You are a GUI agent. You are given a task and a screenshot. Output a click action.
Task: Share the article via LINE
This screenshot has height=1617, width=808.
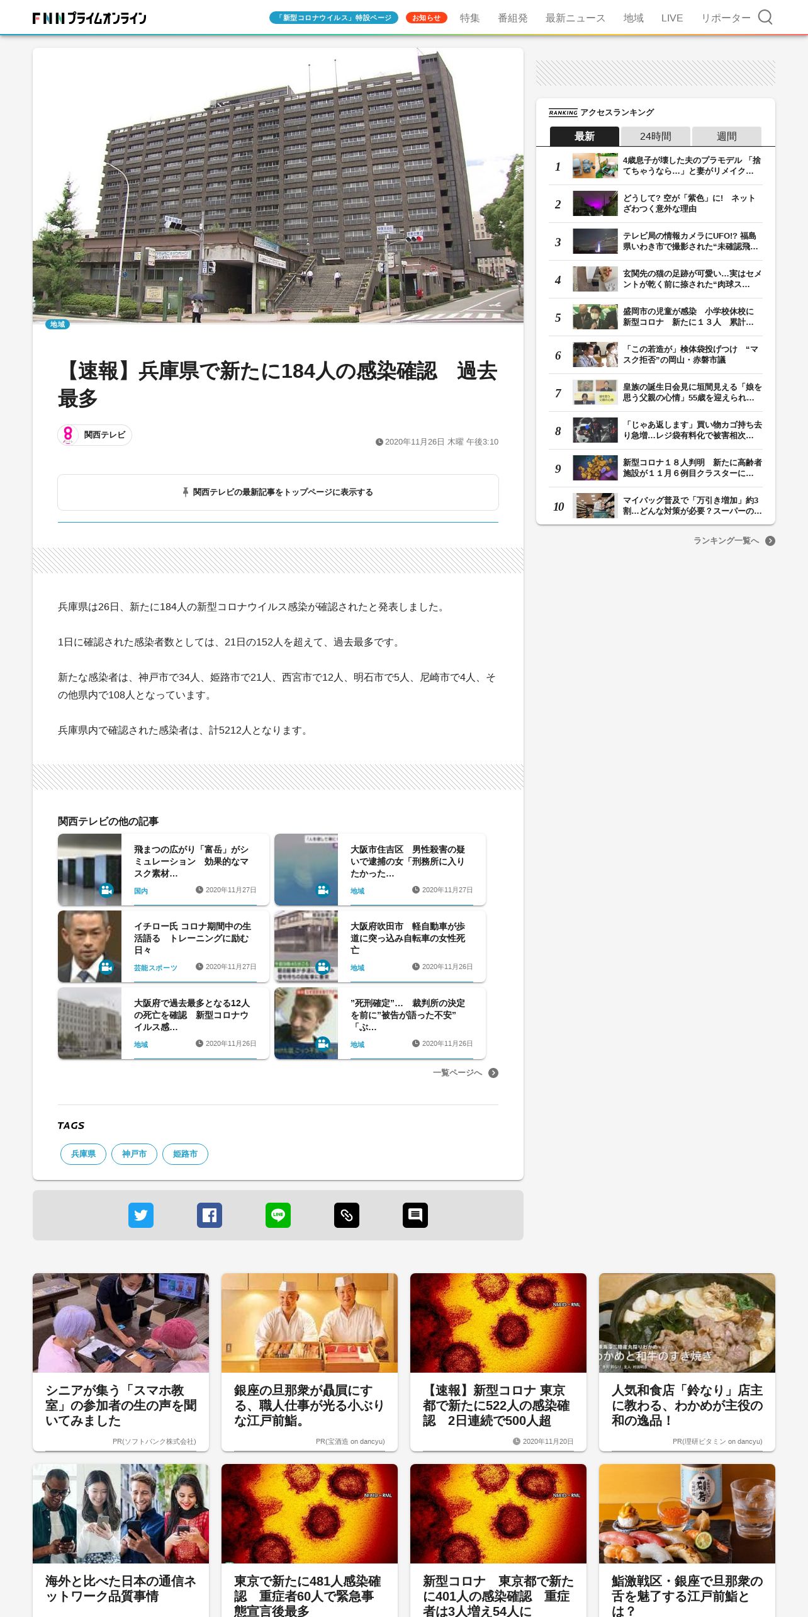(278, 1215)
